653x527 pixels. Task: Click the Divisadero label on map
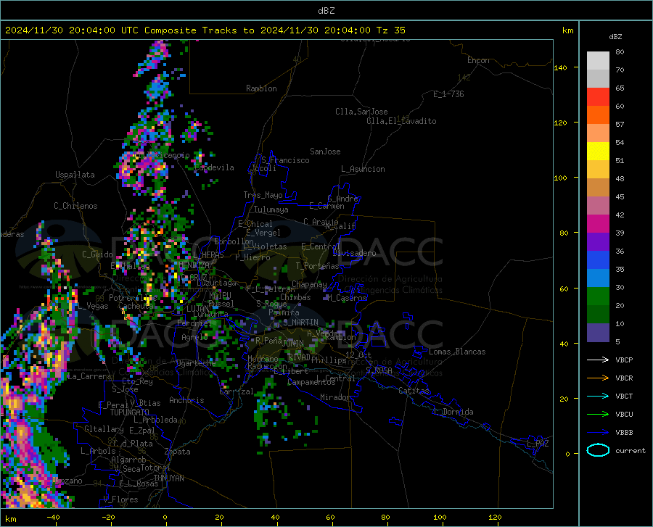(354, 253)
